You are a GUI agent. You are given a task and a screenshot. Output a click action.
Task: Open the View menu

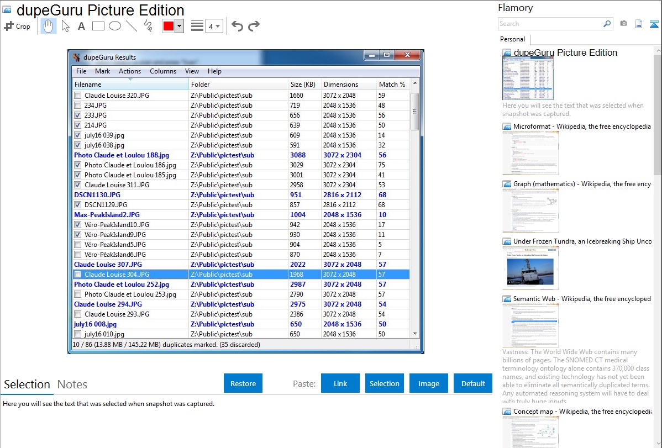[192, 71]
